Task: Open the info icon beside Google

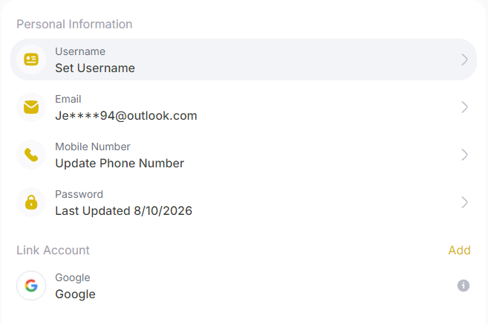Action: tap(463, 286)
